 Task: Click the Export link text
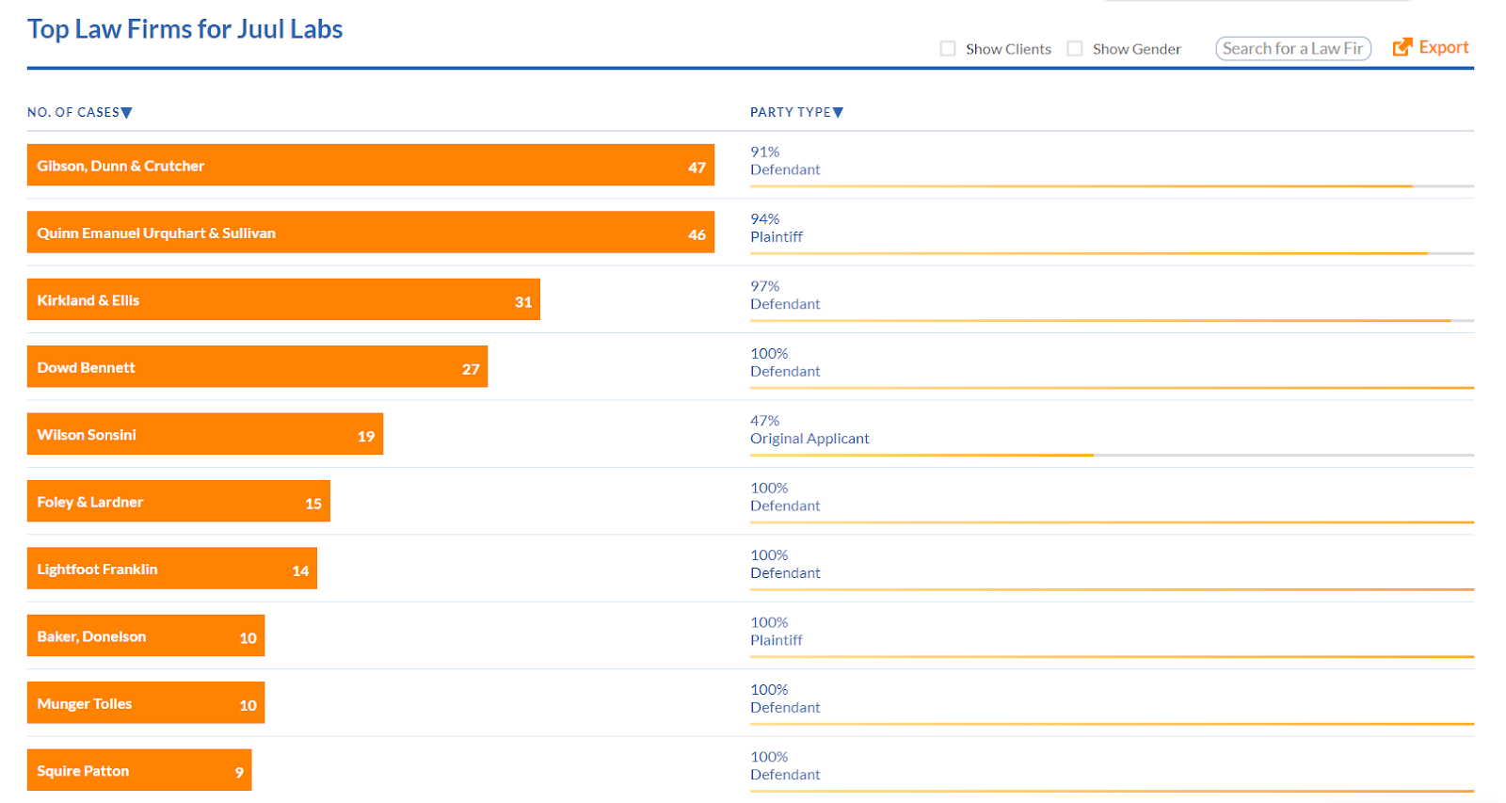point(1444,47)
